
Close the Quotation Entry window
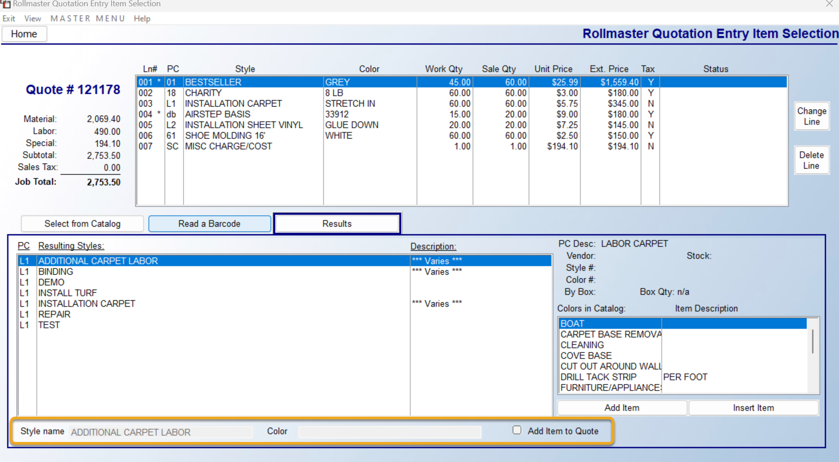(829, 4)
